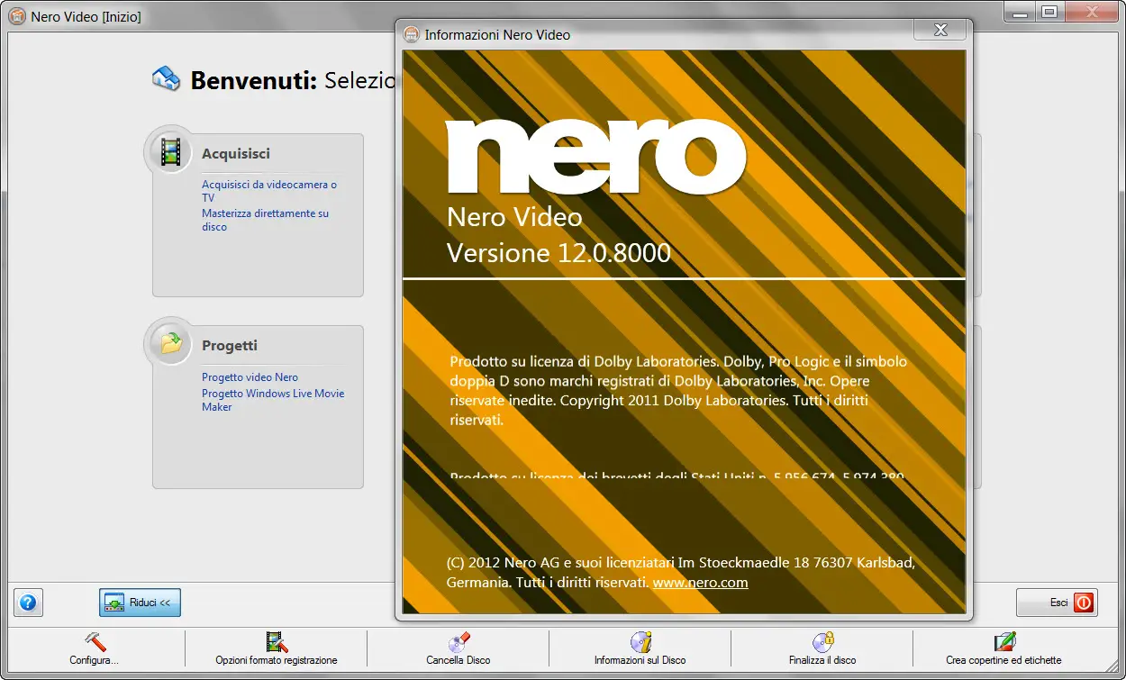This screenshot has height=680, width=1126.
Task: Click the large nero logo in the dialog
Action: point(596,156)
